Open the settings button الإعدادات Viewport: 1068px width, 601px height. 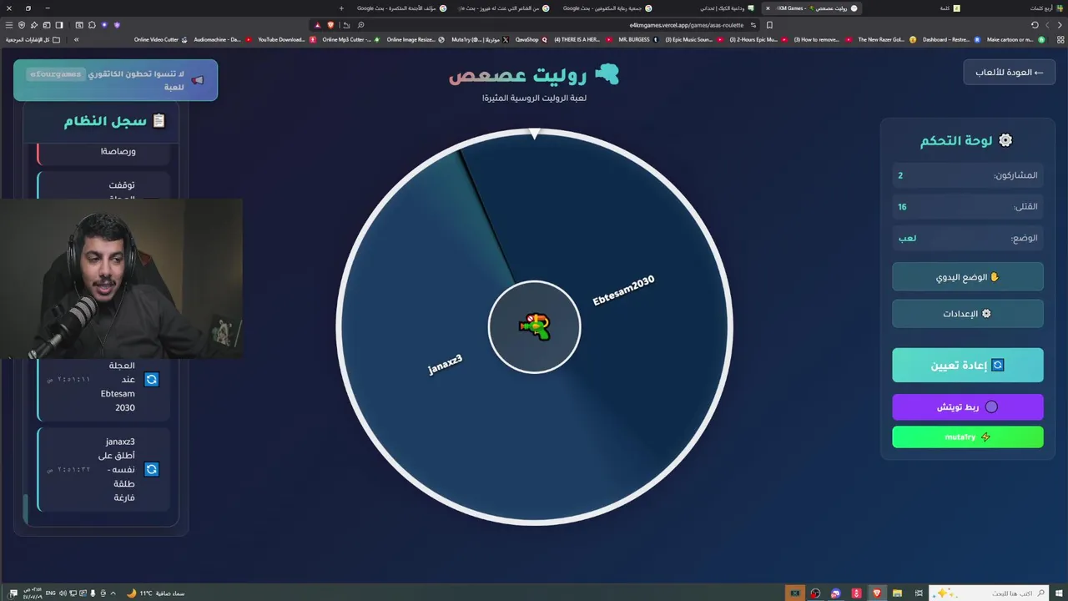point(967,314)
